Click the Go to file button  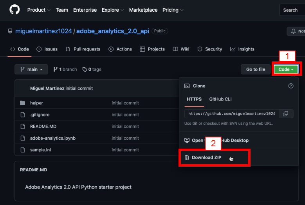(256, 69)
